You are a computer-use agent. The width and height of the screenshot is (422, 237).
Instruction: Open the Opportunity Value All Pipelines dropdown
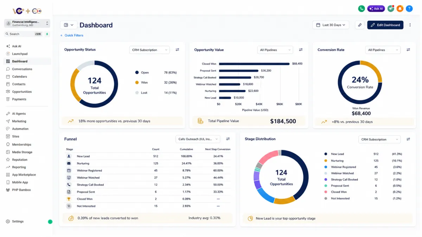click(275, 50)
